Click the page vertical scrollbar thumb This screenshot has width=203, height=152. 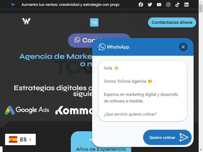[x=201, y=8]
